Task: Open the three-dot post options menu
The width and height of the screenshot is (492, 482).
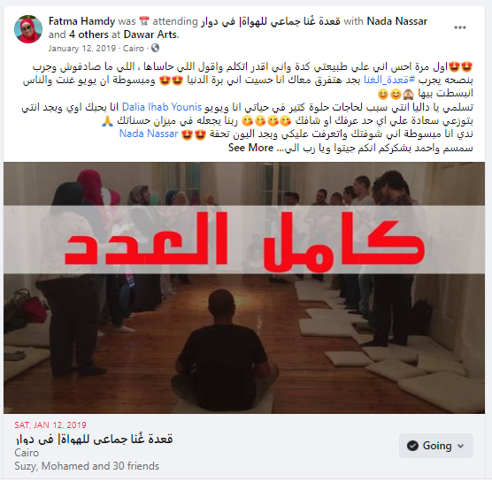Action: (x=459, y=27)
